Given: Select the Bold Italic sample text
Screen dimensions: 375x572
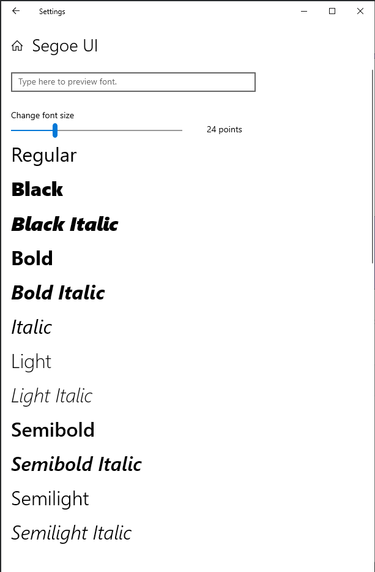Looking at the screenshot, I should tap(58, 293).
